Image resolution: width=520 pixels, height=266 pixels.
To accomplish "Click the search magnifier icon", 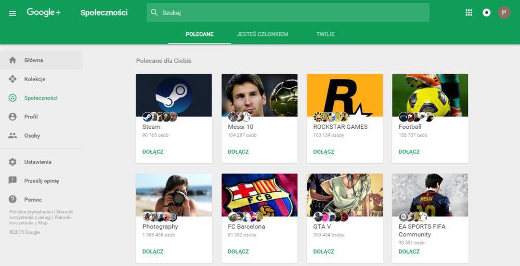I will 154,12.
